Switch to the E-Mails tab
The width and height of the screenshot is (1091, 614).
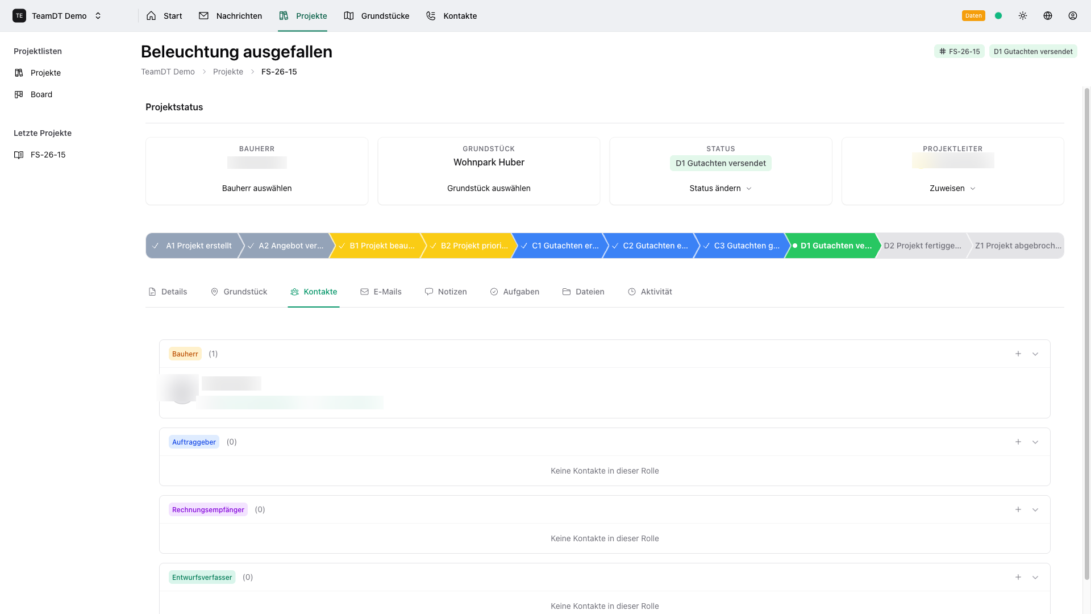(x=381, y=292)
